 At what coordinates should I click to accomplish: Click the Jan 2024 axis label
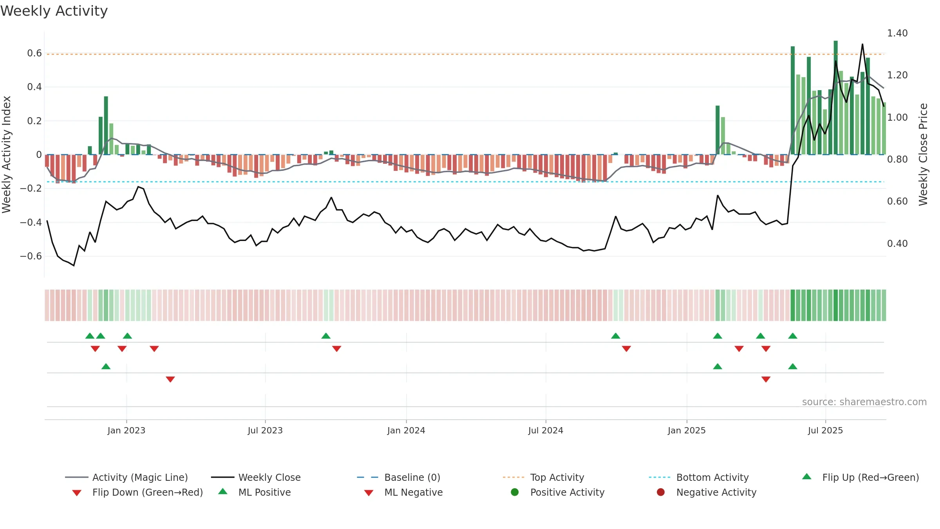point(406,430)
